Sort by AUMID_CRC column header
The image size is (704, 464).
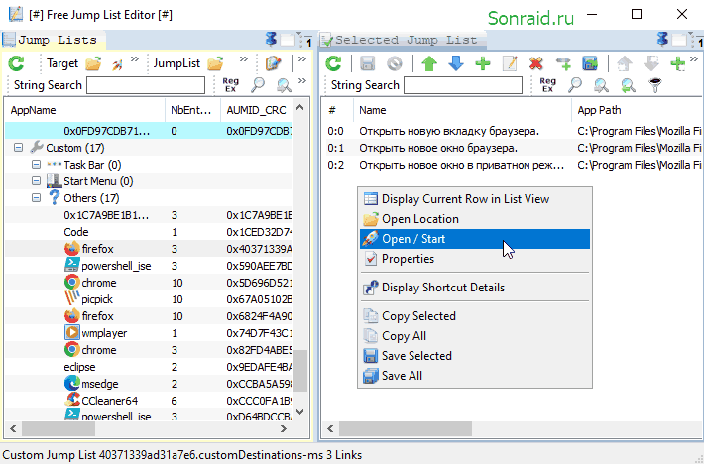point(256,110)
